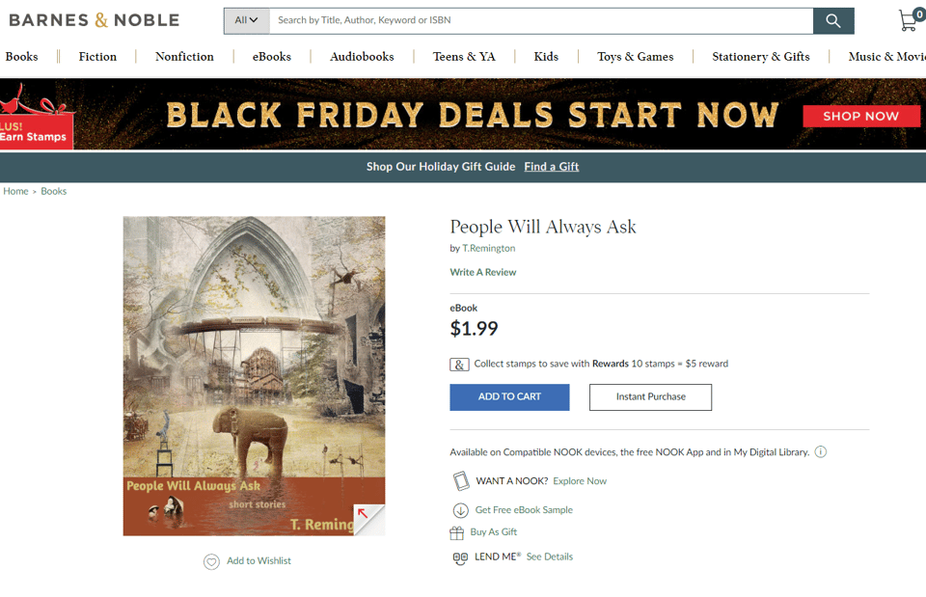Click the download eBook sample icon

tap(460, 510)
